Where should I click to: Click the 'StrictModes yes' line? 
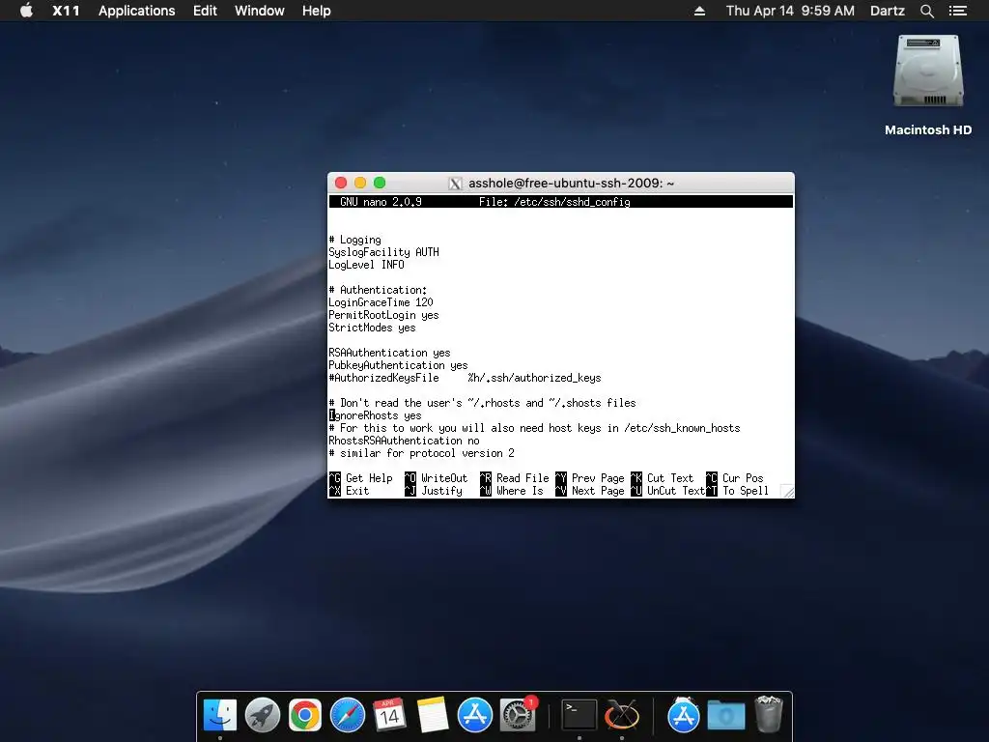tap(372, 328)
